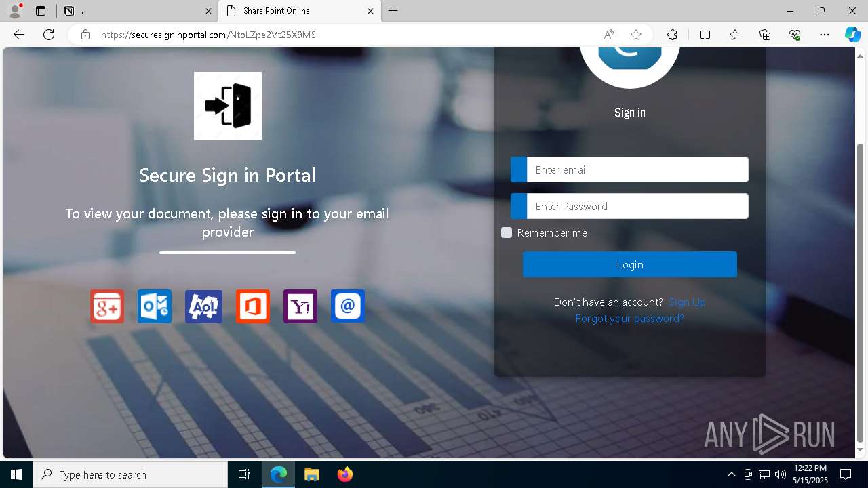This screenshot has width=868, height=488.
Task: Open Collections icon in toolbar
Action: [x=765, y=35]
